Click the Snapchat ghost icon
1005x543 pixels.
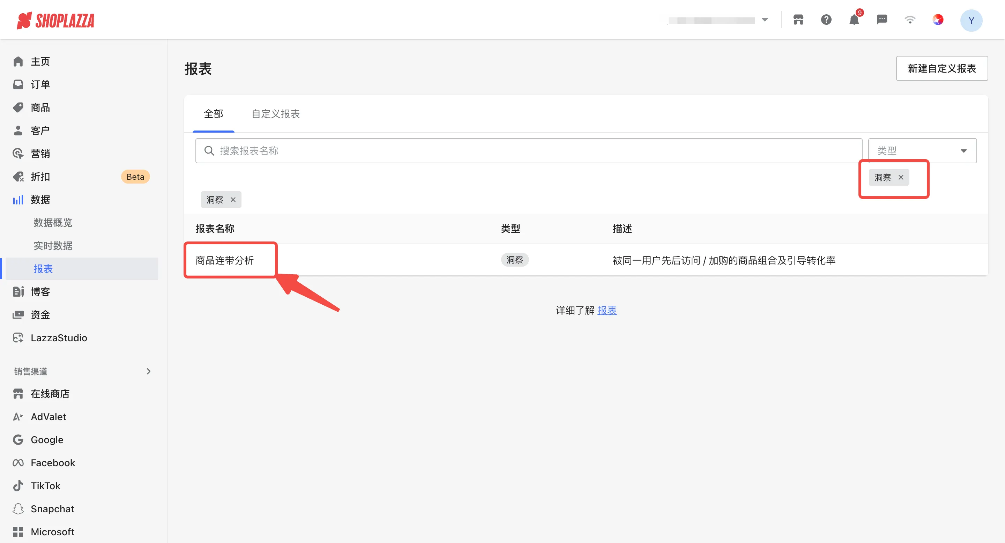coord(18,509)
